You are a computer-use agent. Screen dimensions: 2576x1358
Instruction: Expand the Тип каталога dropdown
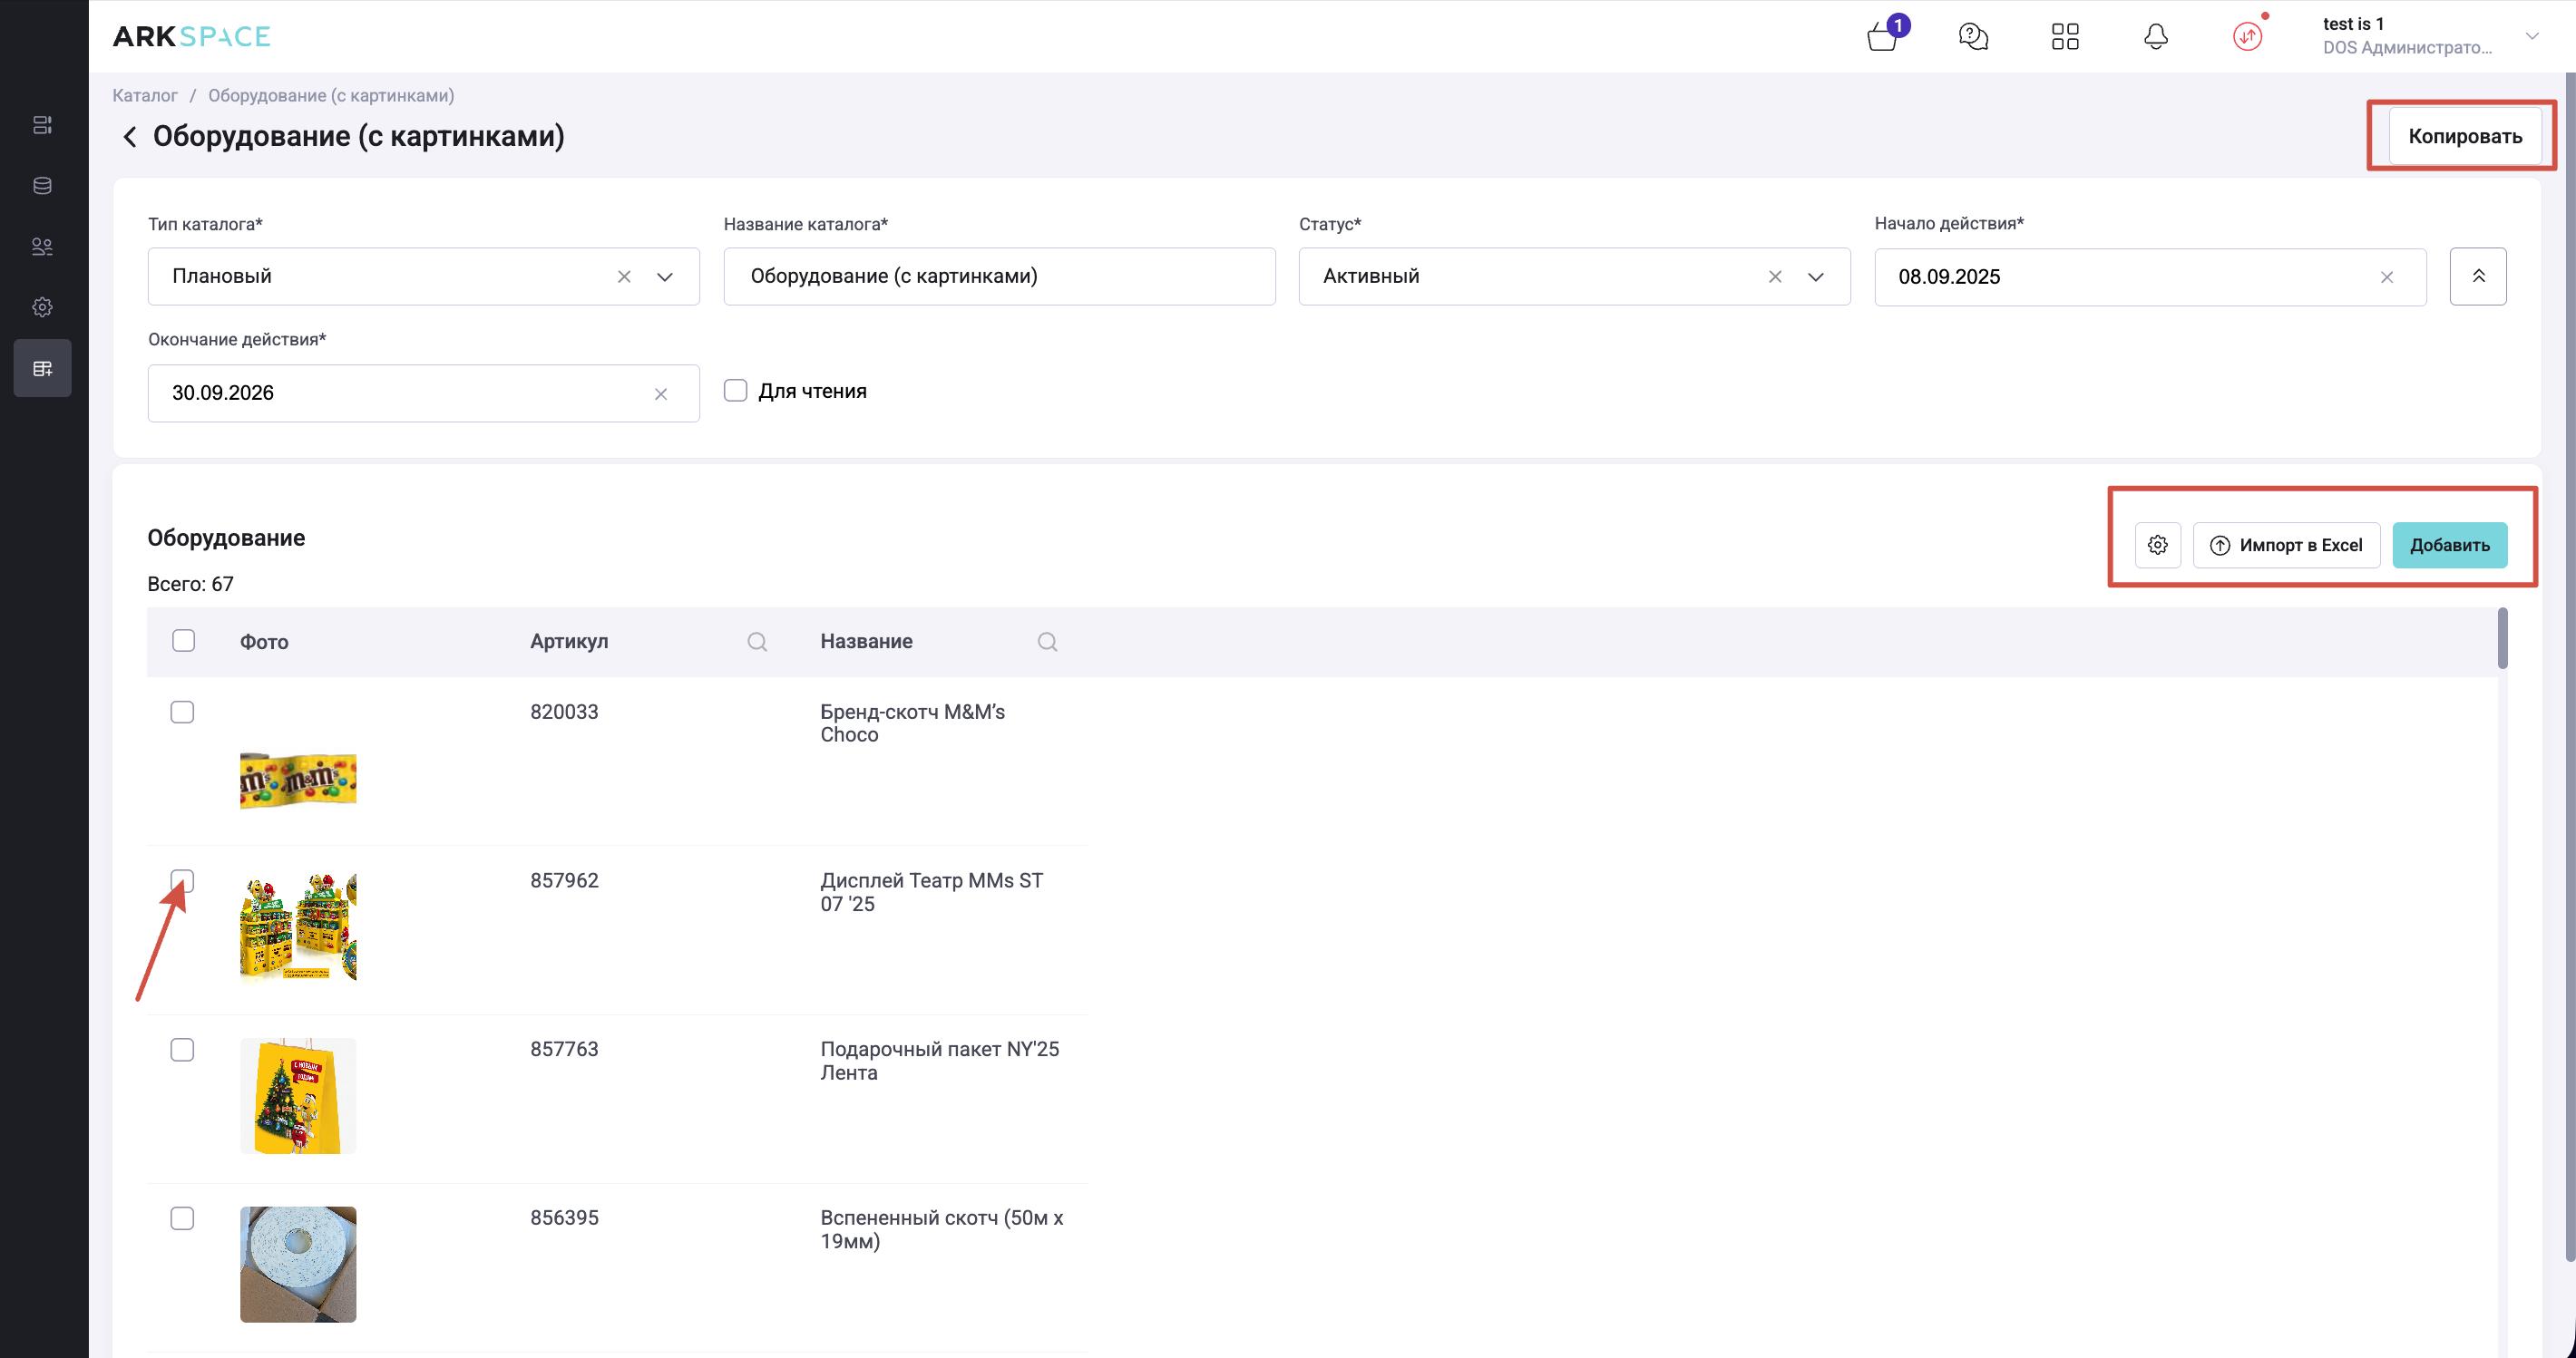(665, 276)
